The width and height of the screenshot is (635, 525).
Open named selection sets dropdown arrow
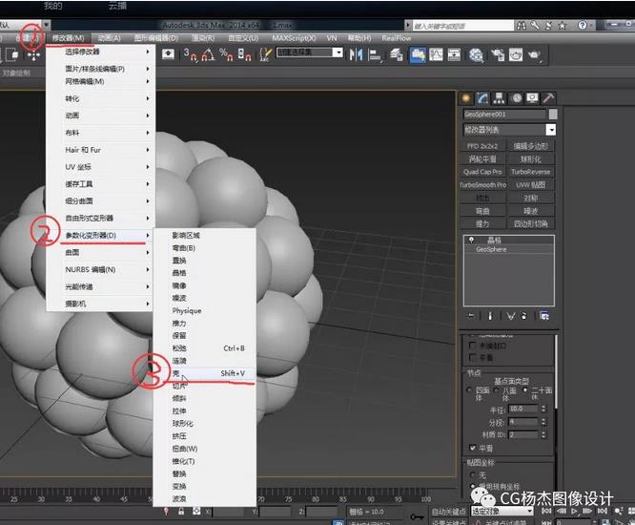[x=338, y=52]
